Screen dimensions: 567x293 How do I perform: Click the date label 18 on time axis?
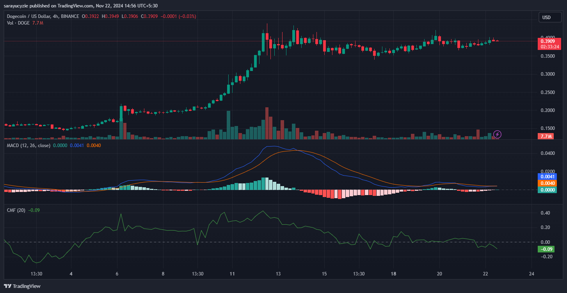pyautogui.click(x=393, y=273)
